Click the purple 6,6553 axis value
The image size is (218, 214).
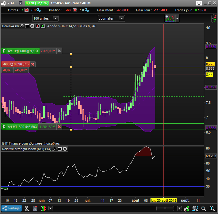pyautogui.click(x=211, y=128)
